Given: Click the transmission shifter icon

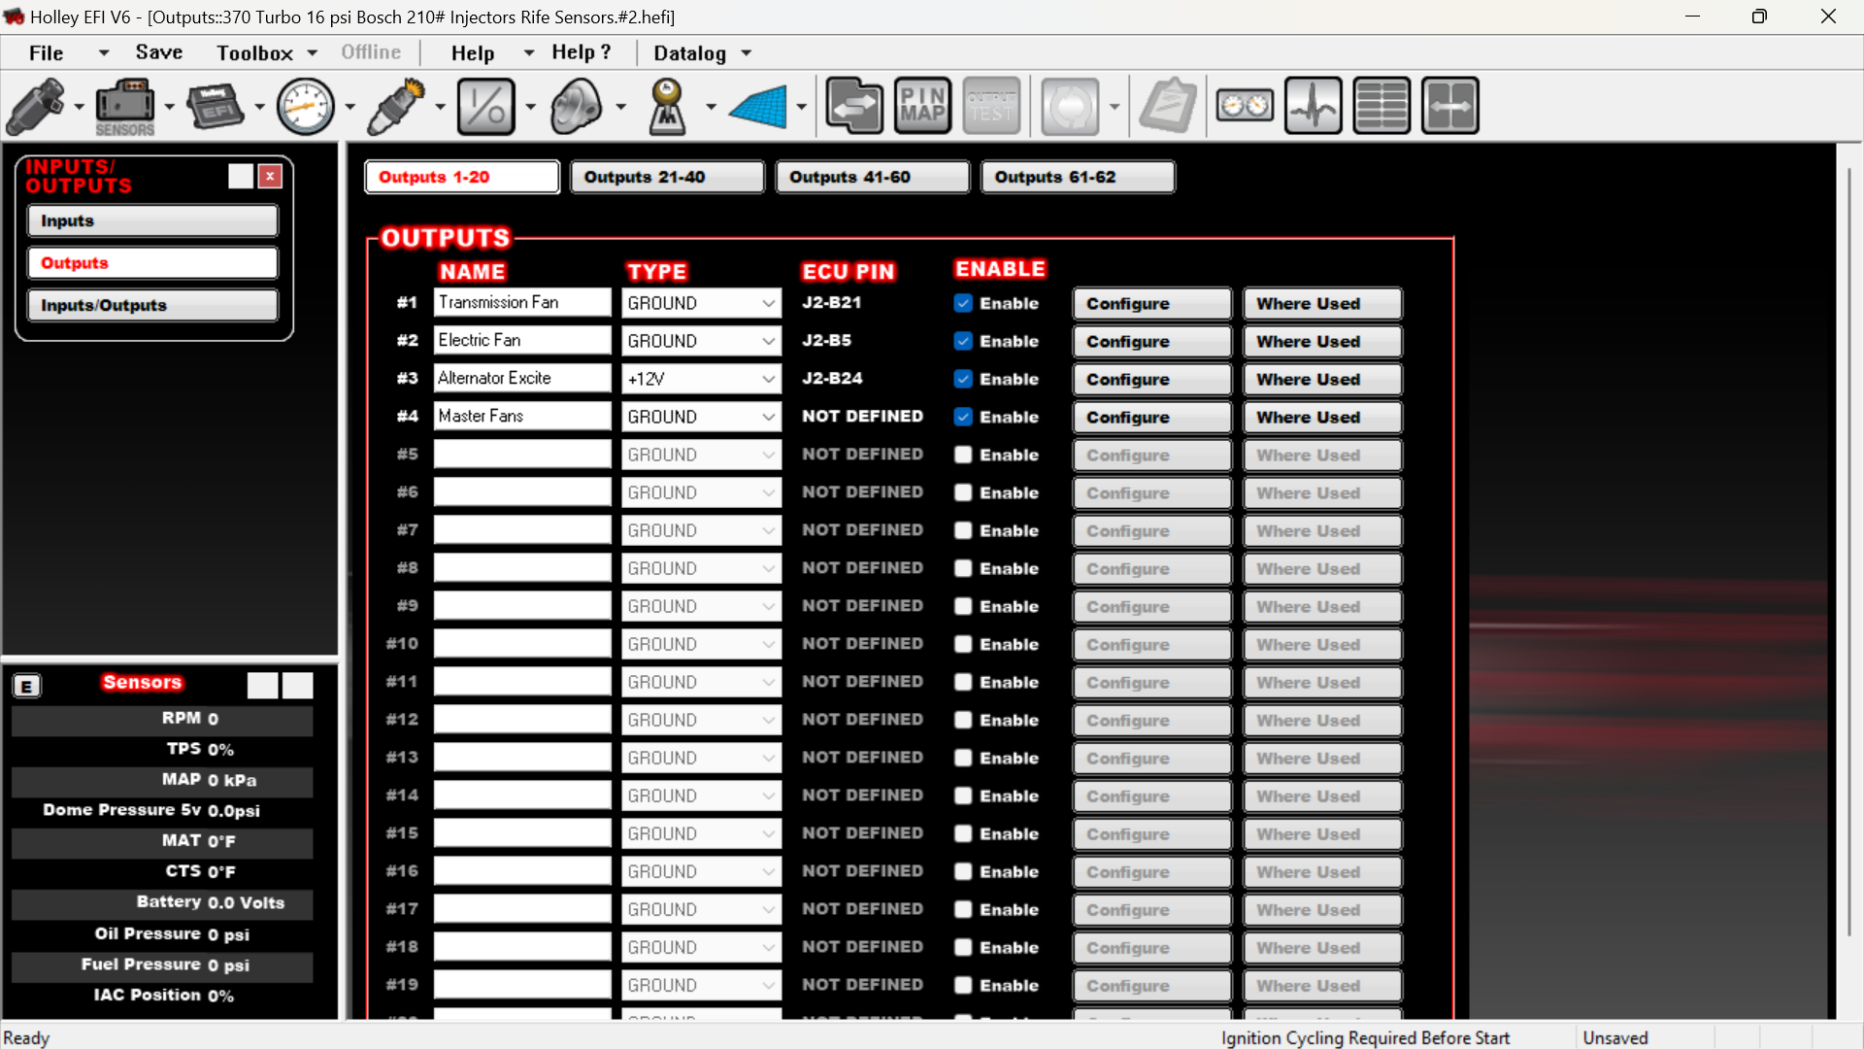Looking at the screenshot, I should point(668,106).
